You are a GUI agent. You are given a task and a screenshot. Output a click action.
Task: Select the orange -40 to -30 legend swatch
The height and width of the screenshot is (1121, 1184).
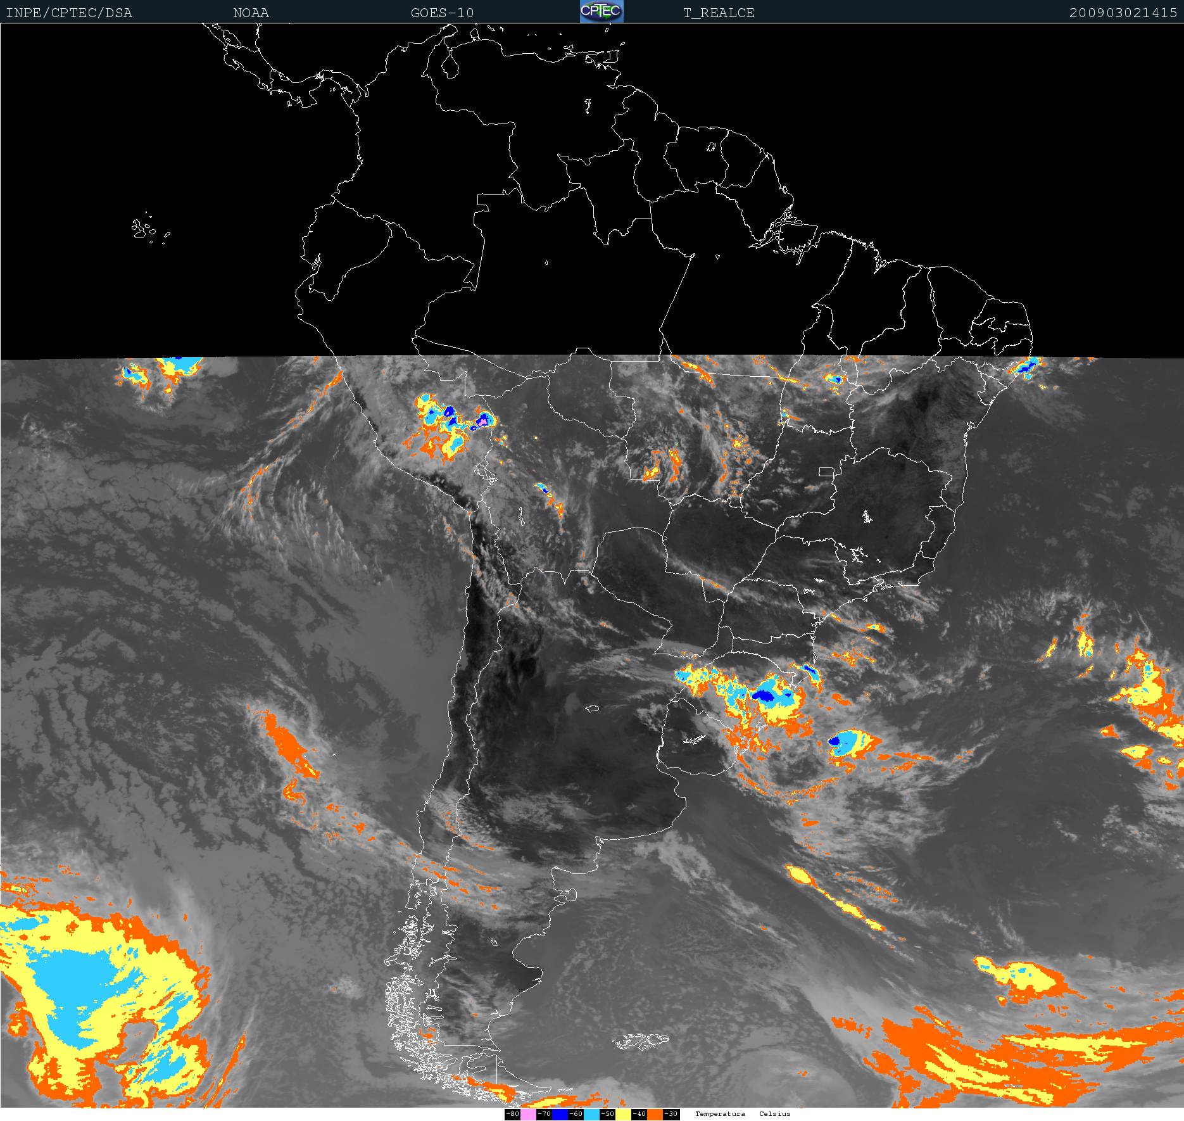click(655, 1114)
